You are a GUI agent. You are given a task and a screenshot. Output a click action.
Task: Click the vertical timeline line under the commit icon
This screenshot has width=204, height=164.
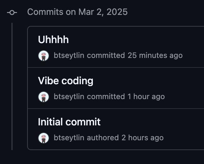[x=12, y=86]
